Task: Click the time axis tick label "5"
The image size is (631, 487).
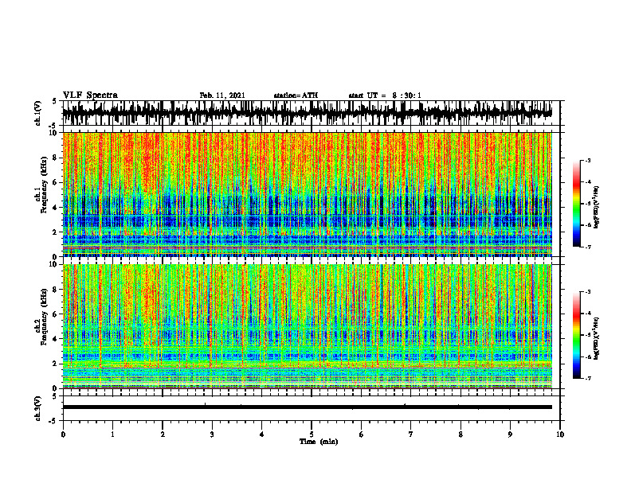Action: tap(312, 434)
